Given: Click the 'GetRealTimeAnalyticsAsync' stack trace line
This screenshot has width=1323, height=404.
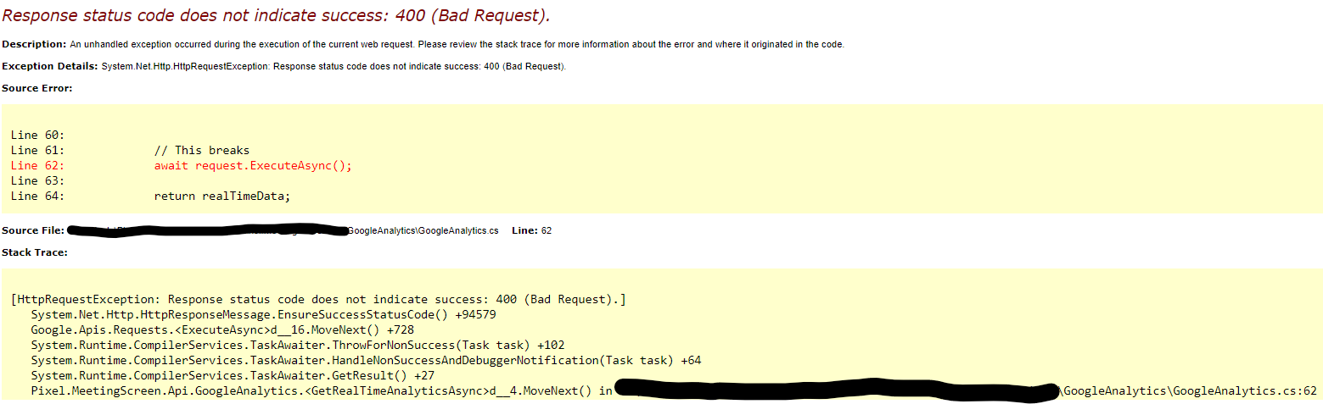Looking at the screenshot, I should pos(674,391).
